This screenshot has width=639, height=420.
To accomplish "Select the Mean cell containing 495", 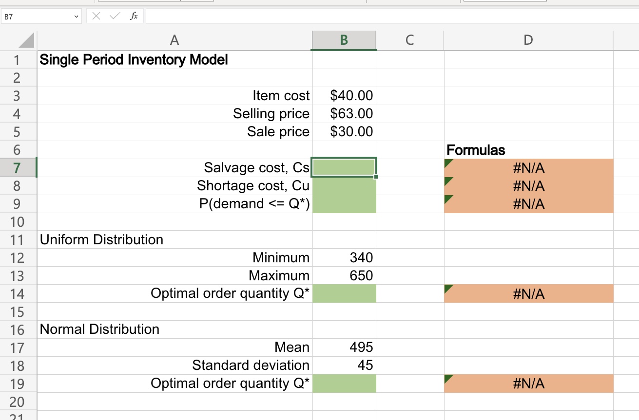I will [x=344, y=347].
